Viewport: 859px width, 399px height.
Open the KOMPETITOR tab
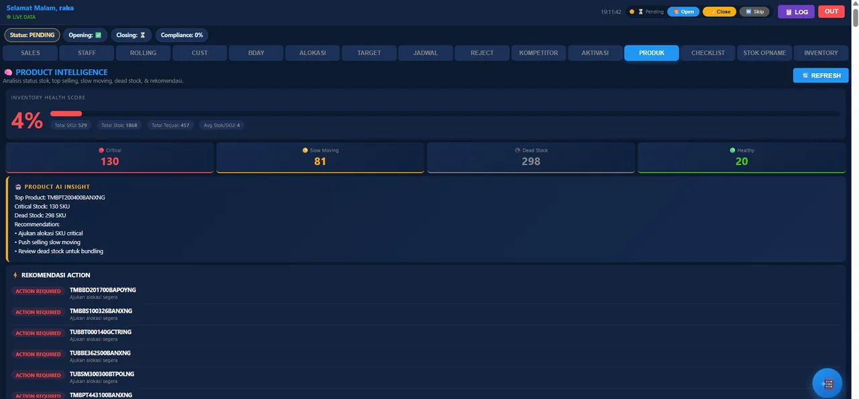point(538,53)
